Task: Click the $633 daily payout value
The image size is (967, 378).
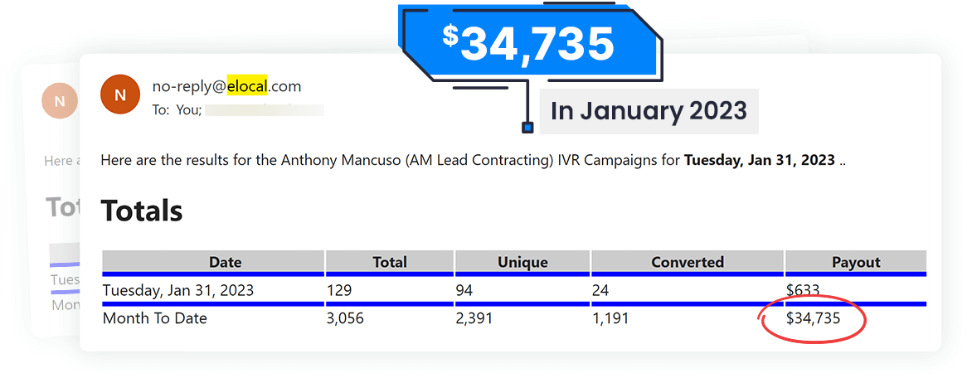Action: click(x=803, y=290)
